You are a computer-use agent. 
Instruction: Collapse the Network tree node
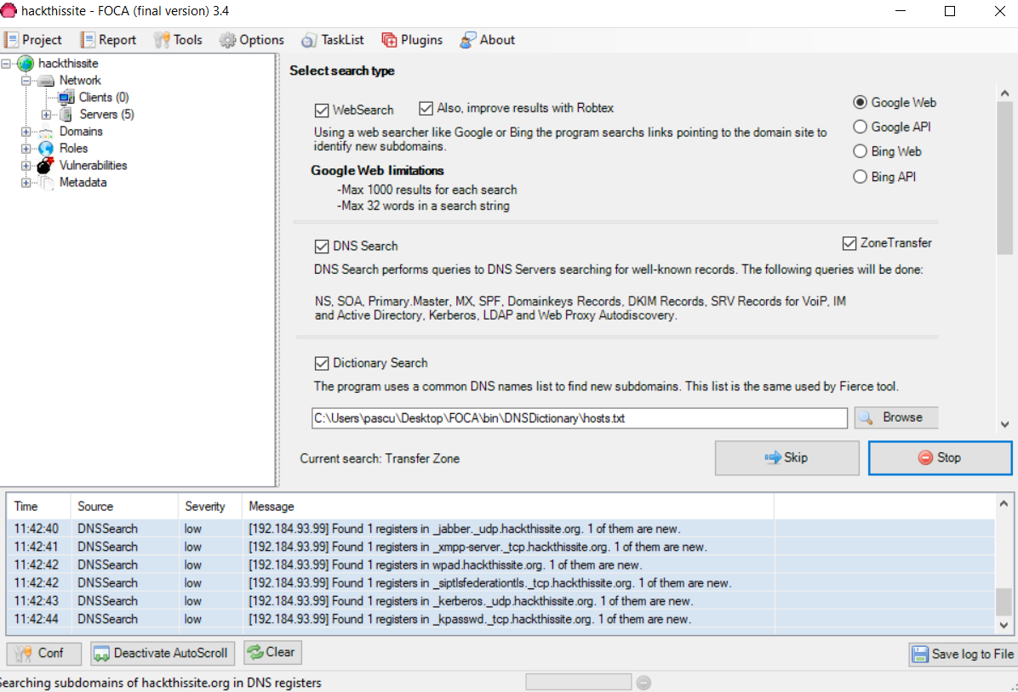(x=26, y=81)
